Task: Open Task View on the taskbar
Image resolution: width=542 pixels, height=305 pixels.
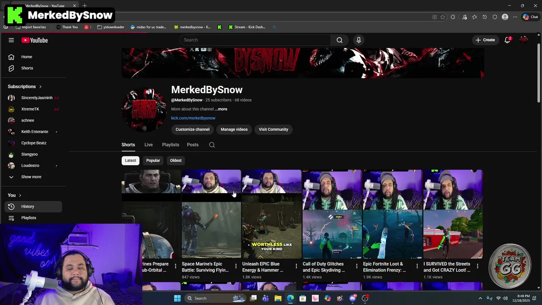Action: (253, 298)
